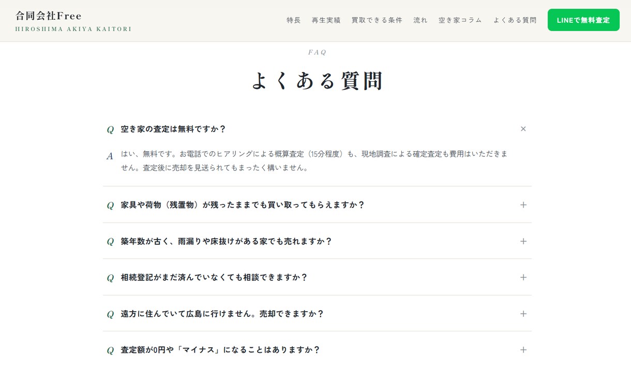Expand question 相続登記がまだ済んでいなくても相談できますか

tap(317, 277)
